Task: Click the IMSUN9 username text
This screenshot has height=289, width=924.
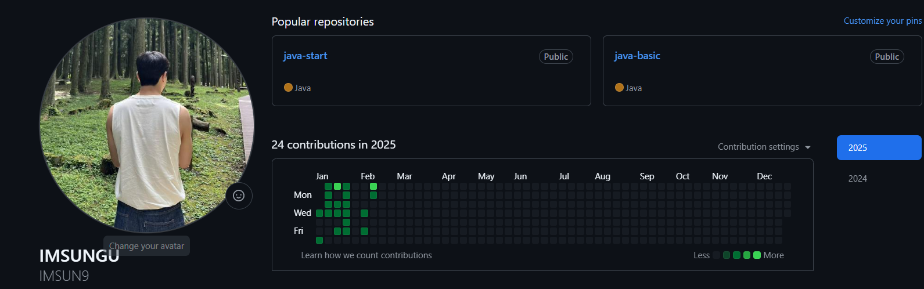Action: pyautogui.click(x=64, y=276)
